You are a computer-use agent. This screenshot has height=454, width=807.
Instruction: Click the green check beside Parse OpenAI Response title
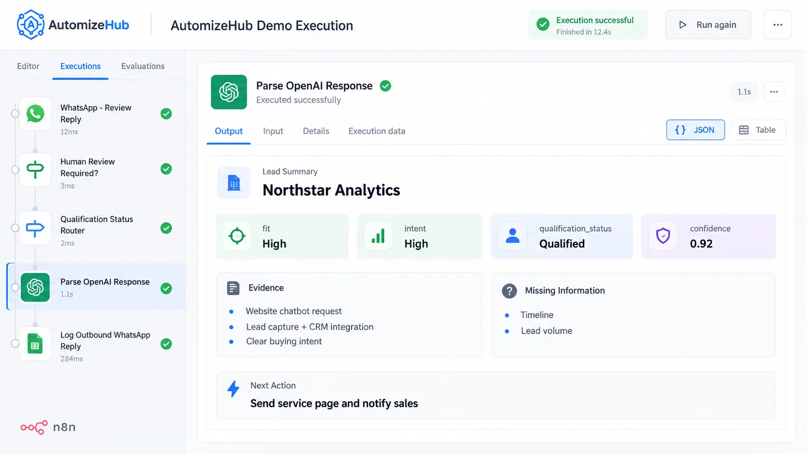tap(385, 86)
